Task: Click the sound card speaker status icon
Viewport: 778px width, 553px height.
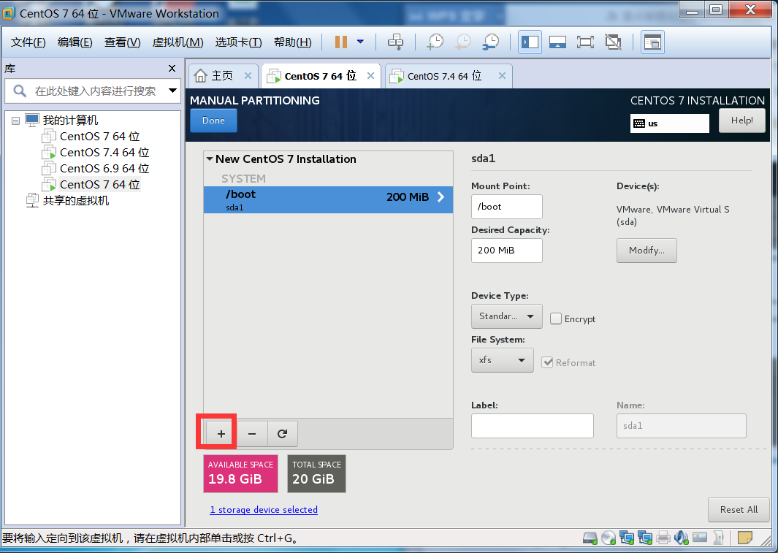Action: (x=682, y=538)
